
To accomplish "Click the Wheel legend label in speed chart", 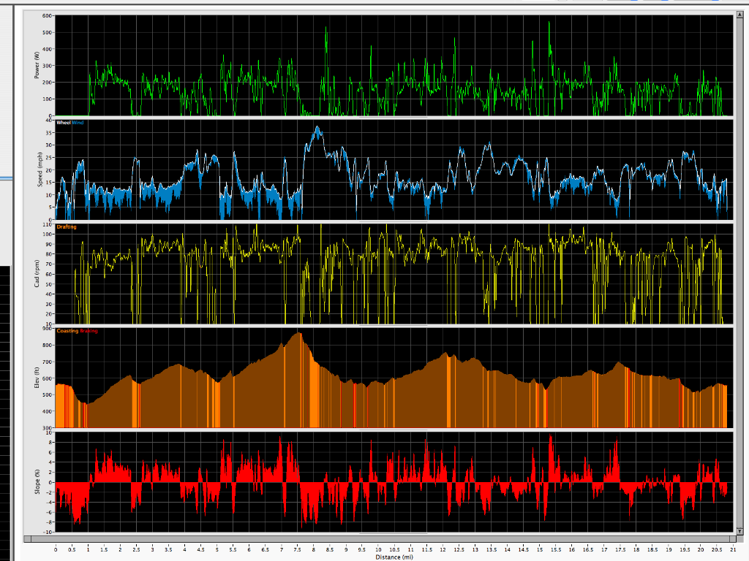I will (64, 123).
